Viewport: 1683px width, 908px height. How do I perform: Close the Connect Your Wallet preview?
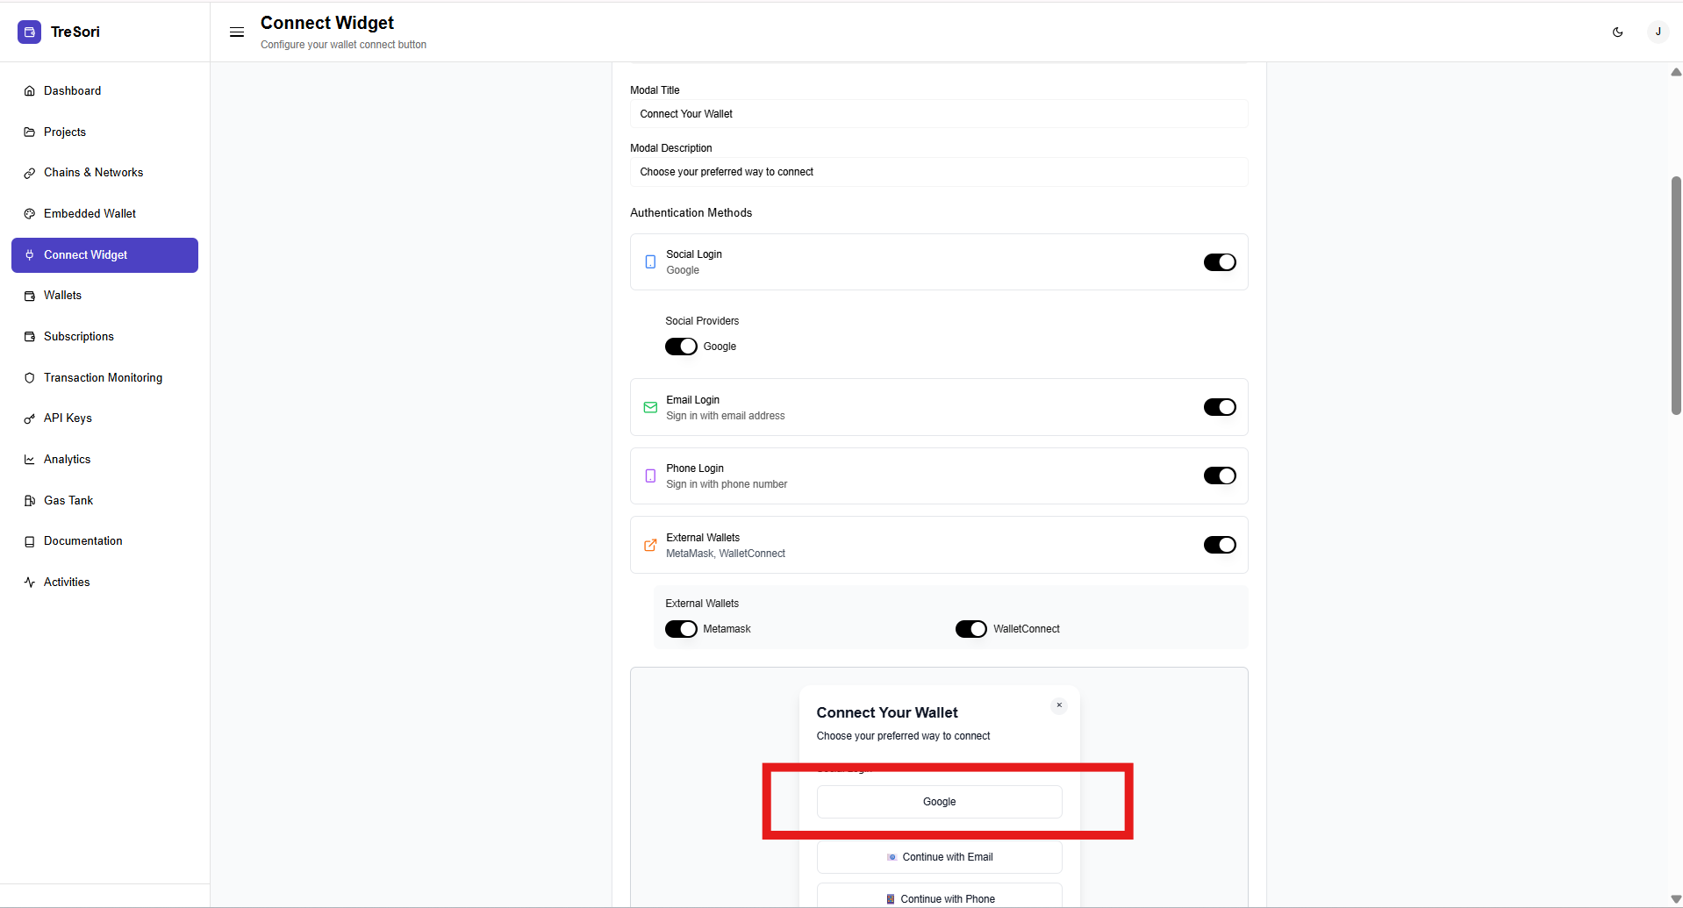coord(1059,705)
